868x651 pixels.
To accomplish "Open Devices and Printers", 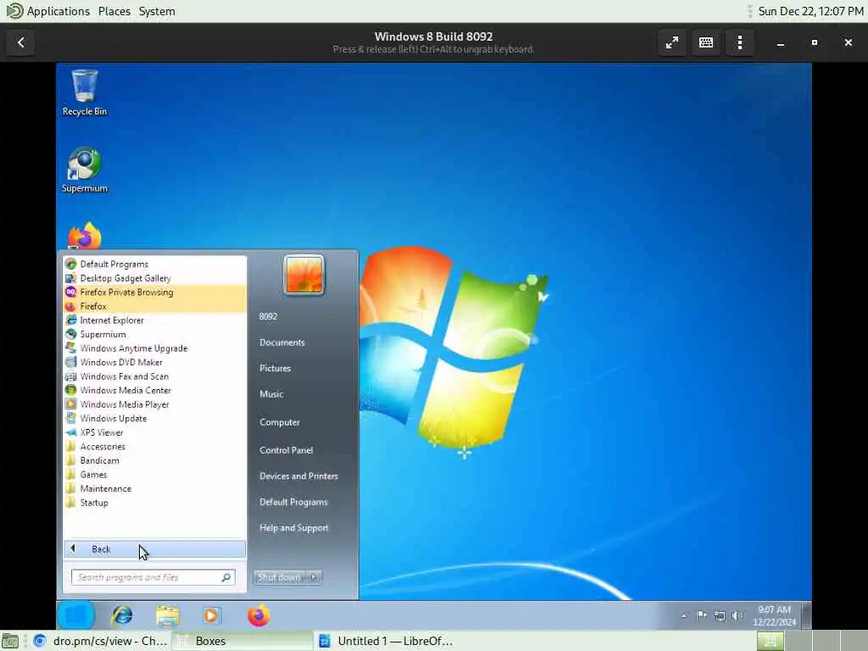I will point(299,476).
